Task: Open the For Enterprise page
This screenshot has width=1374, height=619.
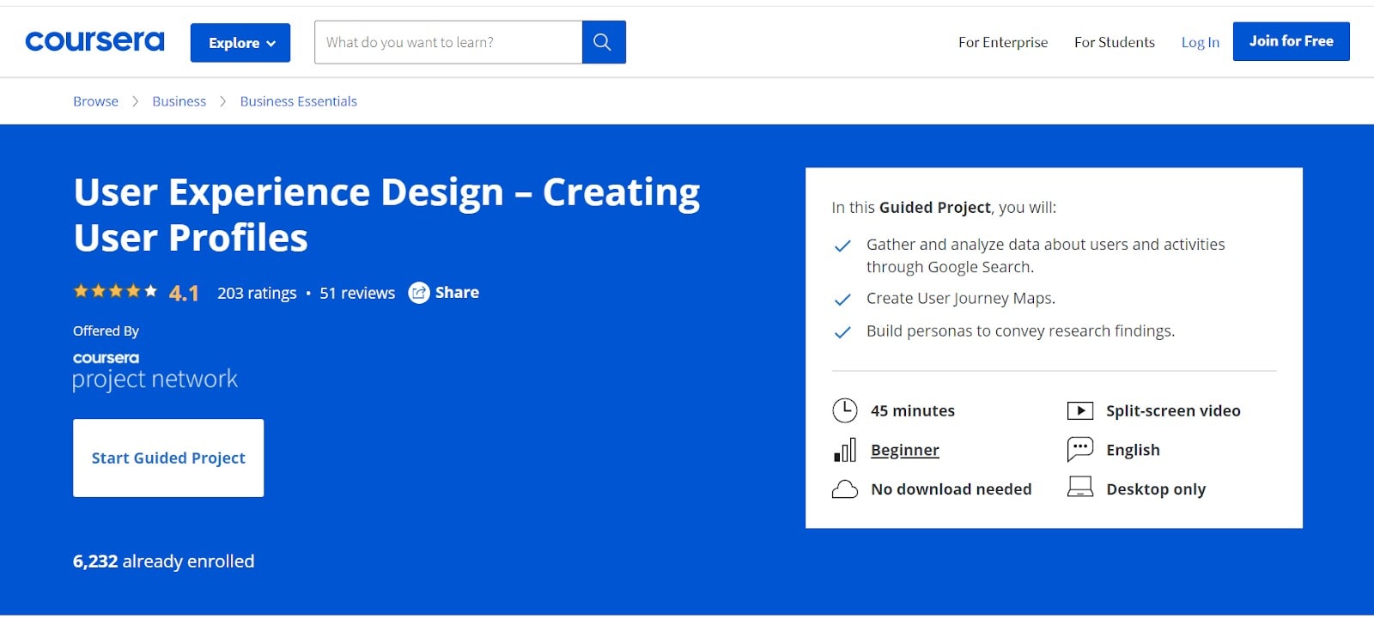Action: click(1003, 42)
